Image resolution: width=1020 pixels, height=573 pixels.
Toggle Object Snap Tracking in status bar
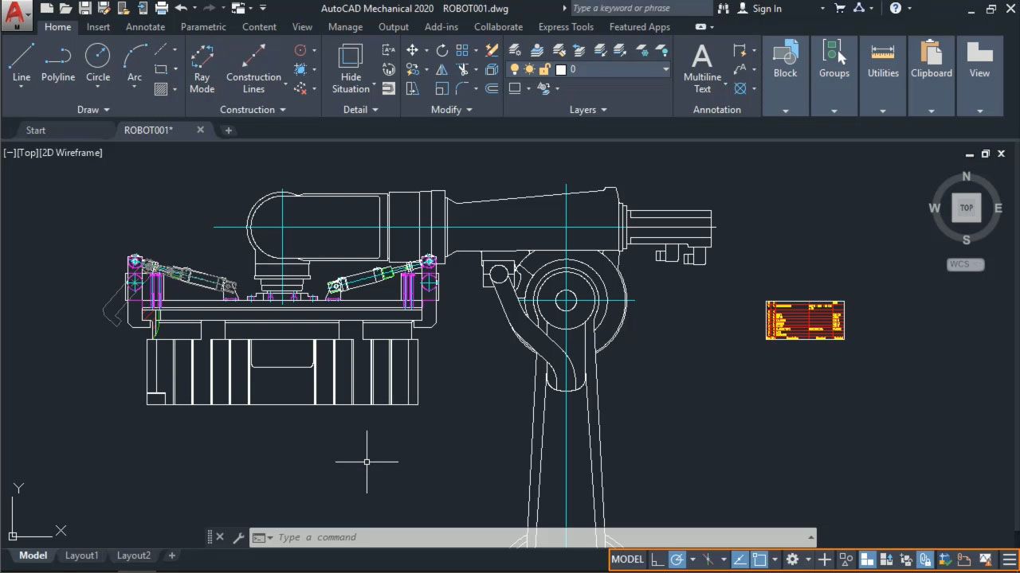(739, 559)
